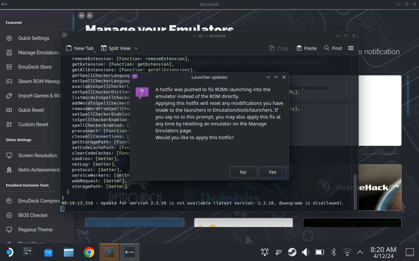Switch to EmuDeck task on taskbar

(130, 252)
